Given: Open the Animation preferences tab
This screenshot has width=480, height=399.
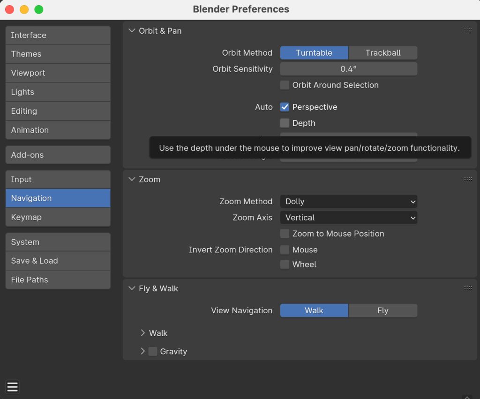Looking at the screenshot, I should click(58, 130).
